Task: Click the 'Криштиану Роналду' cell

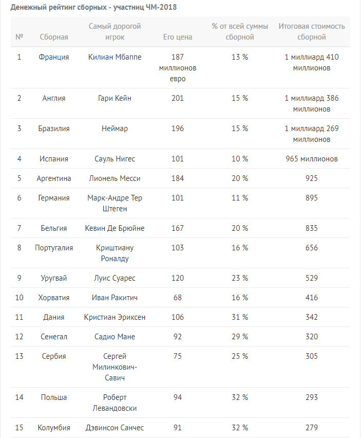Action: pos(115,253)
